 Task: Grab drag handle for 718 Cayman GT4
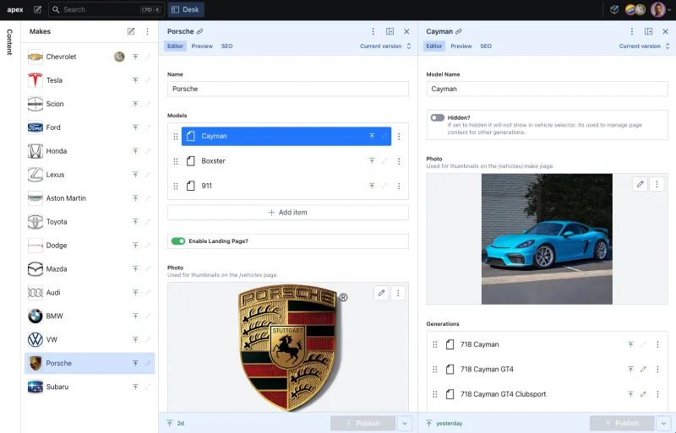434,369
